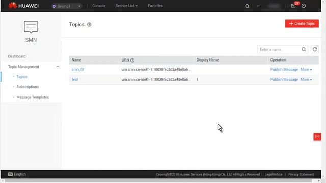Open the Beijing1 region dropdown
The width and height of the screenshot is (326, 183).
[66, 6]
